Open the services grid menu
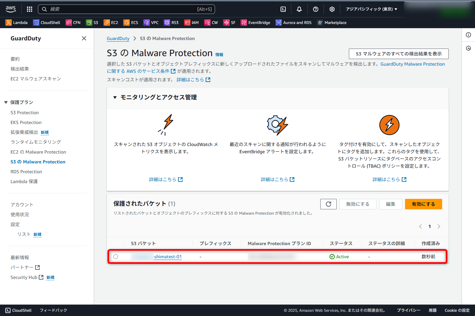 coord(30,9)
